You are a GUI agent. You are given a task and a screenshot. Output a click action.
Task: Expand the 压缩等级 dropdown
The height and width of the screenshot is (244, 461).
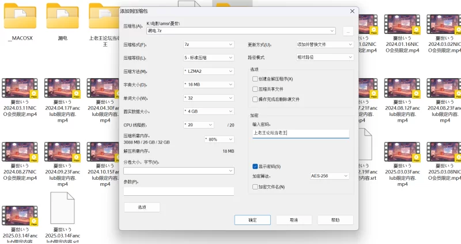[208, 58]
